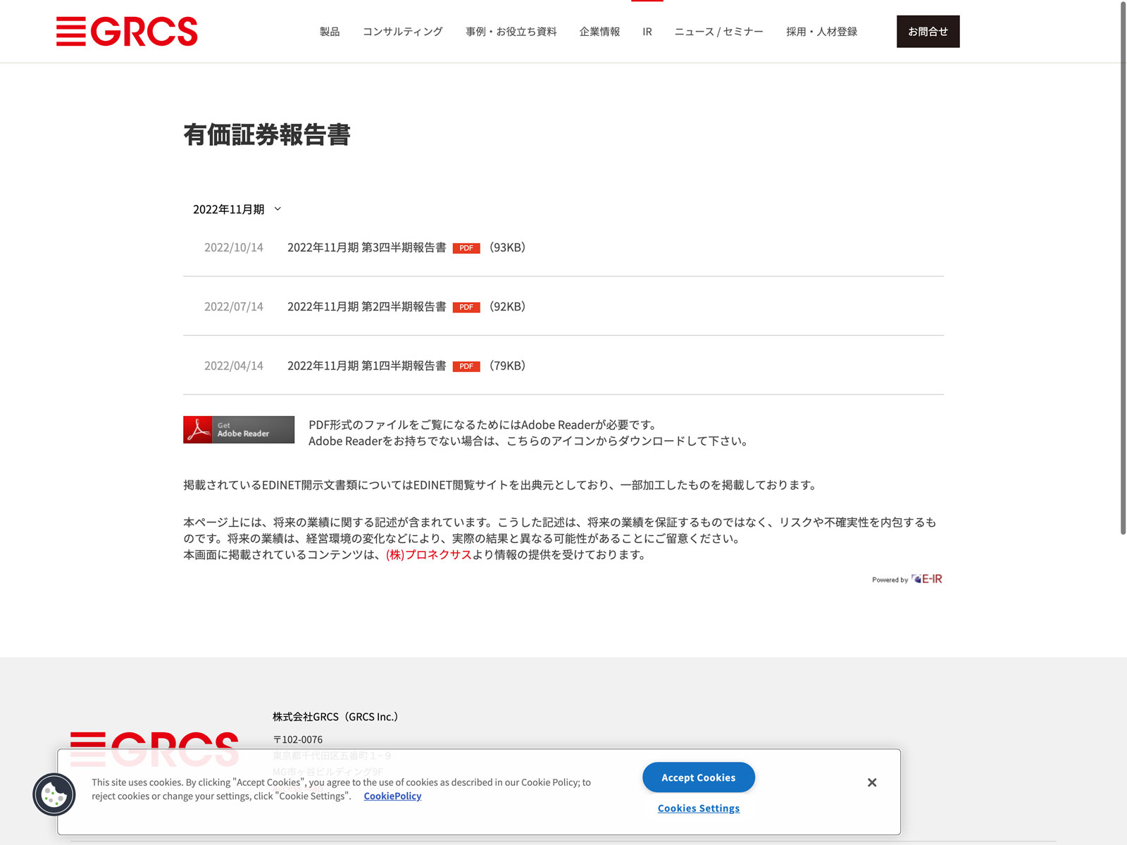Click the お問合せ button
The height and width of the screenshot is (845, 1127).
point(928,32)
